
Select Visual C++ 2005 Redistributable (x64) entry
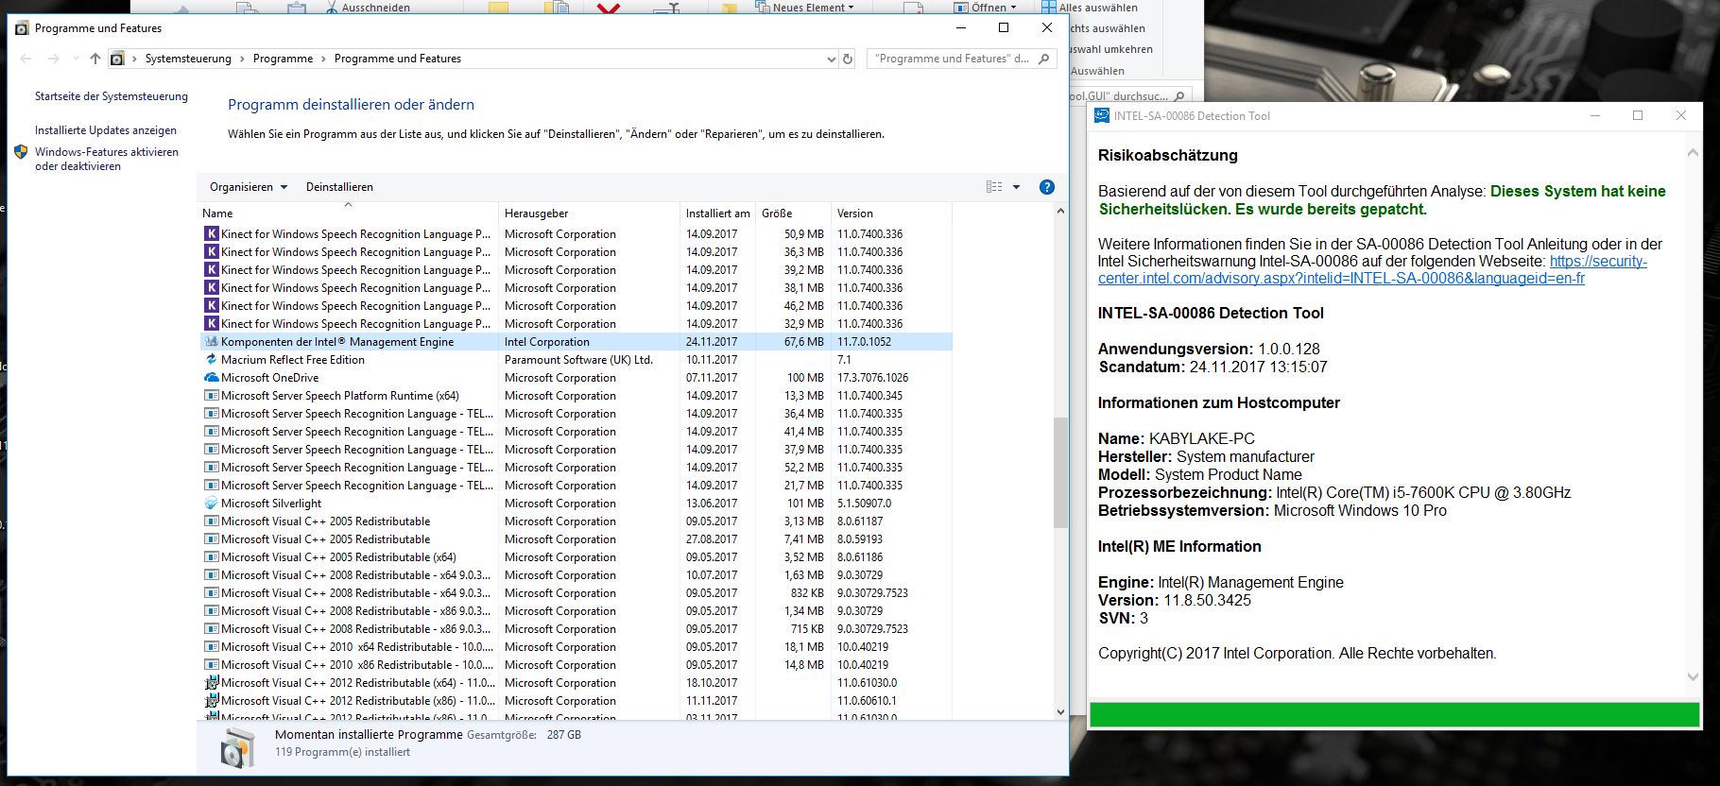click(576, 557)
